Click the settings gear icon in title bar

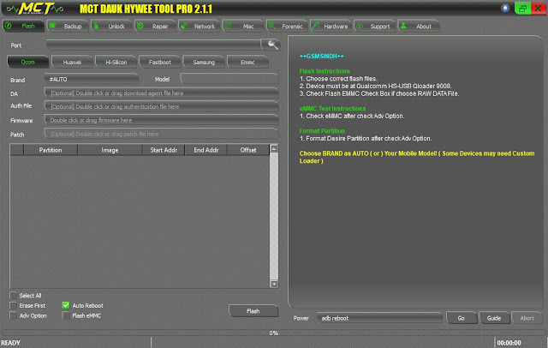pyautogui.click(x=505, y=8)
